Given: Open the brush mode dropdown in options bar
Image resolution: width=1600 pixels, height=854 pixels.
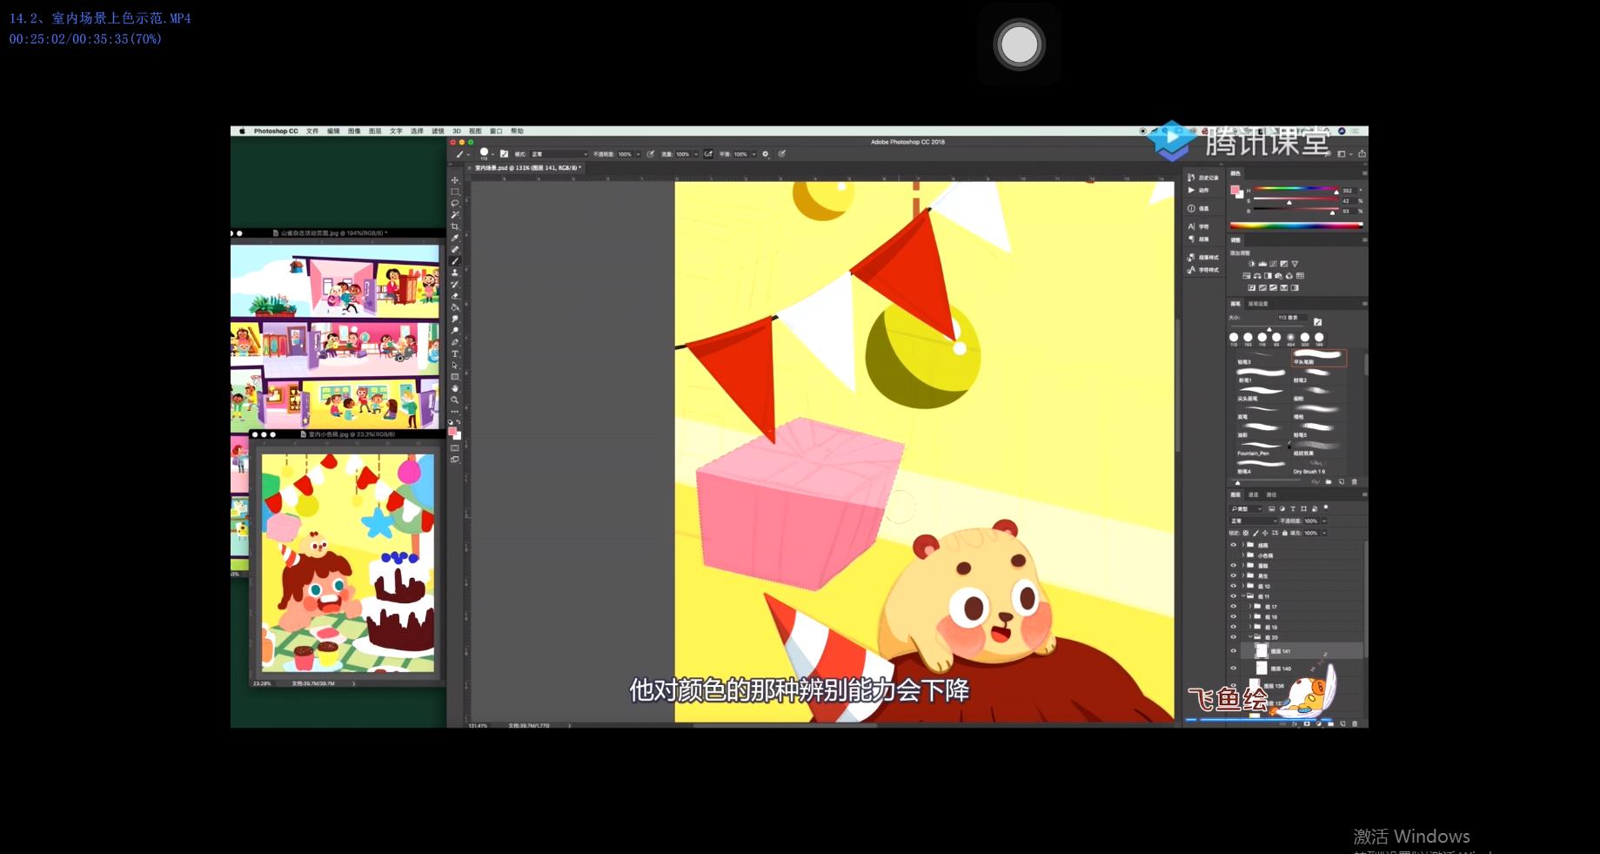Looking at the screenshot, I should (x=559, y=154).
